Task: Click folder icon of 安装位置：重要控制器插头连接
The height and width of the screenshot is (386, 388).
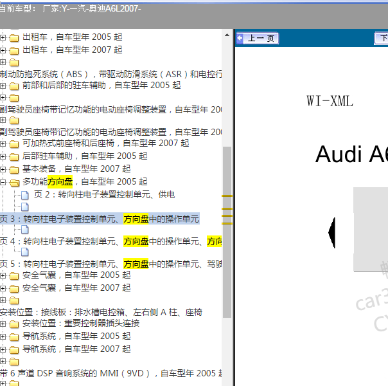Action: tap(14, 324)
